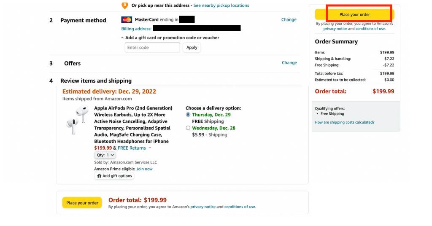This screenshot has height=226, width=432.
Task: Open See nearby pickup locations link
Action: 221,5
